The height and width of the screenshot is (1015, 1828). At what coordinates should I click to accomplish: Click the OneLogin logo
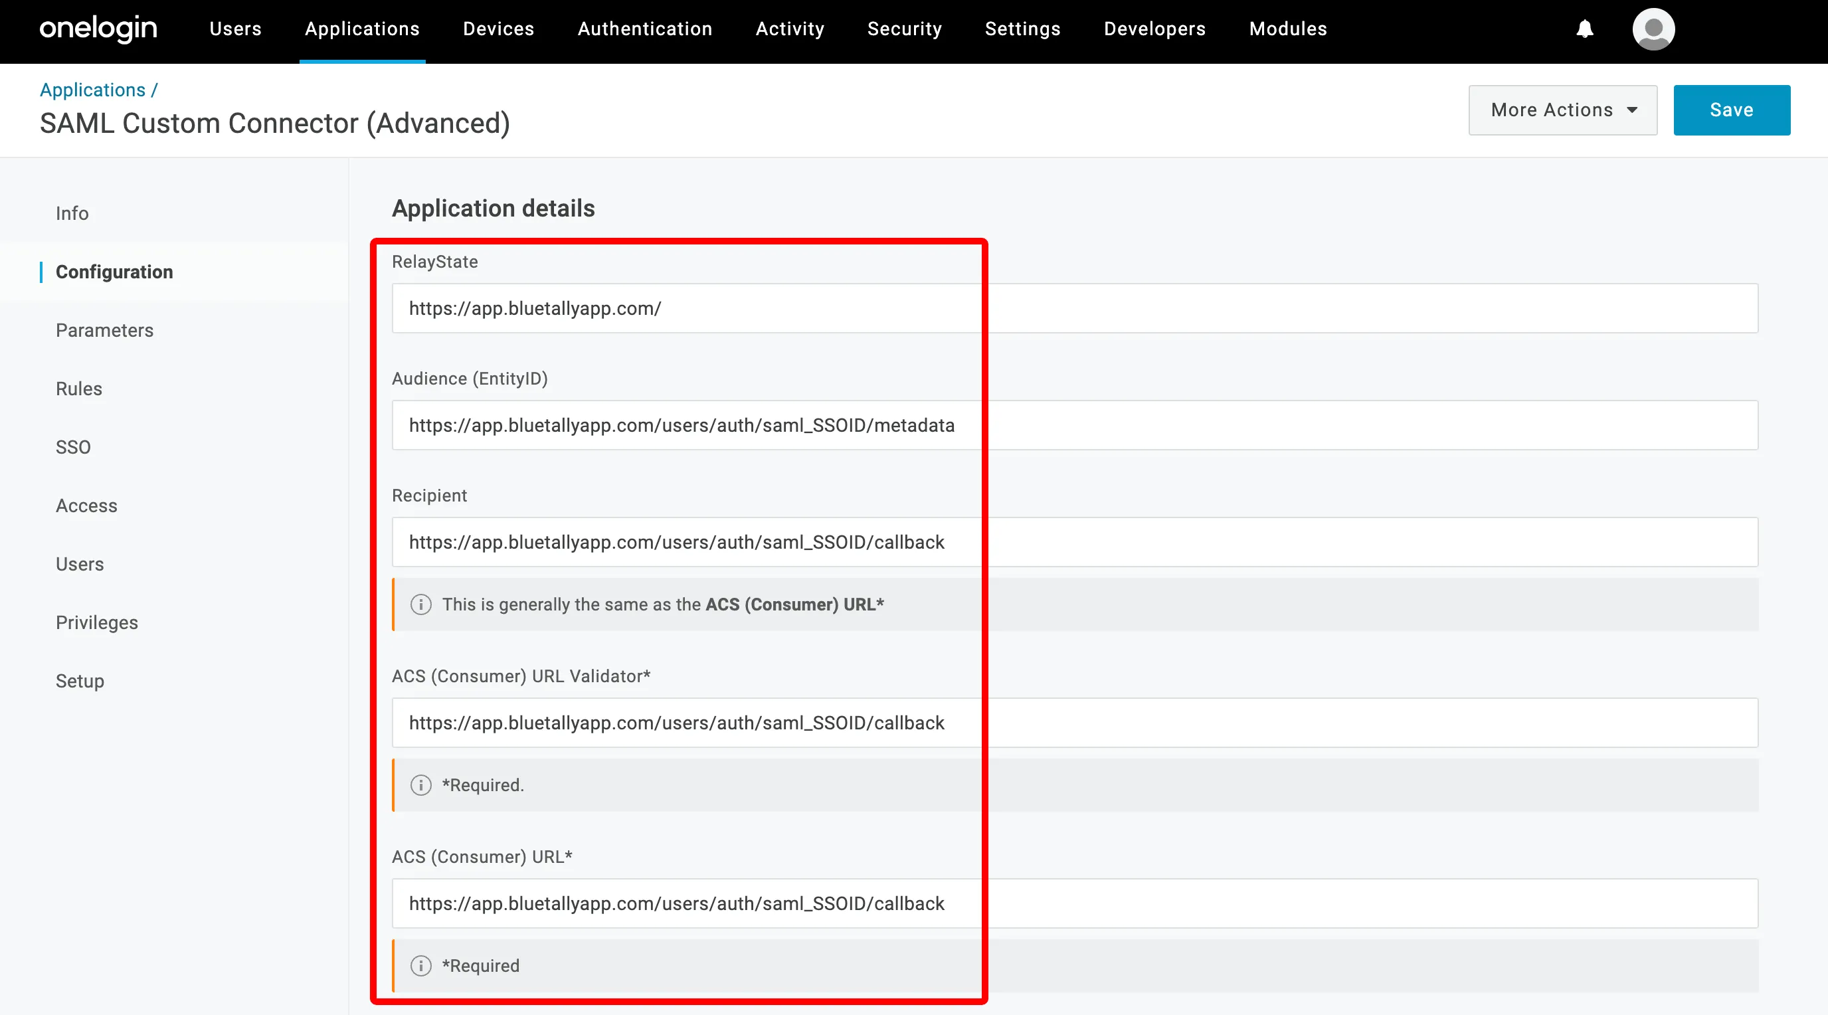[x=98, y=29]
